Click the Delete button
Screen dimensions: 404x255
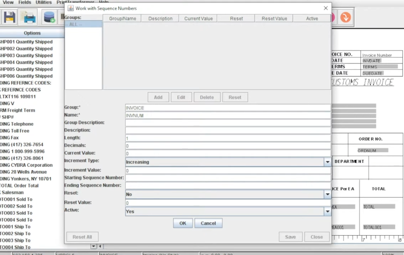coord(207,97)
